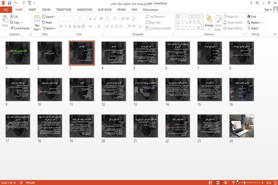The width and height of the screenshot is (278, 185).
Task: Click the Find button
Action: pos(252,17)
